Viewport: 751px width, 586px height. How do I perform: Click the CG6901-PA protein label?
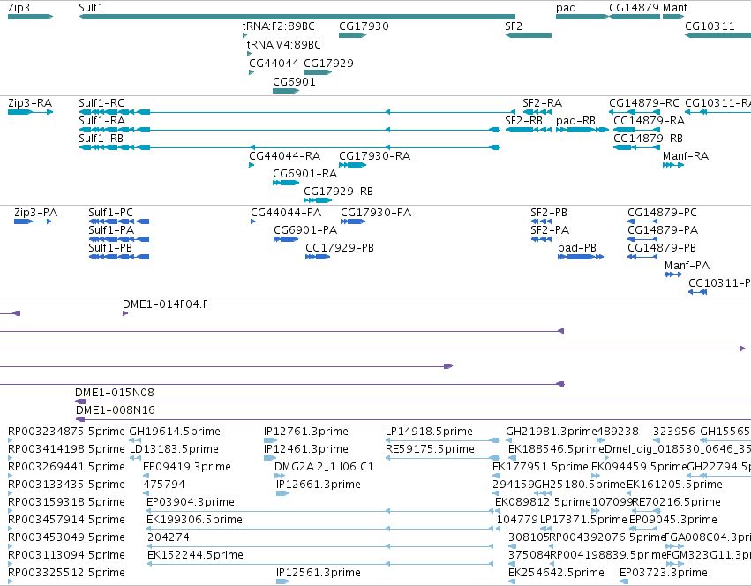pyautogui.click(x=305, y=230)
